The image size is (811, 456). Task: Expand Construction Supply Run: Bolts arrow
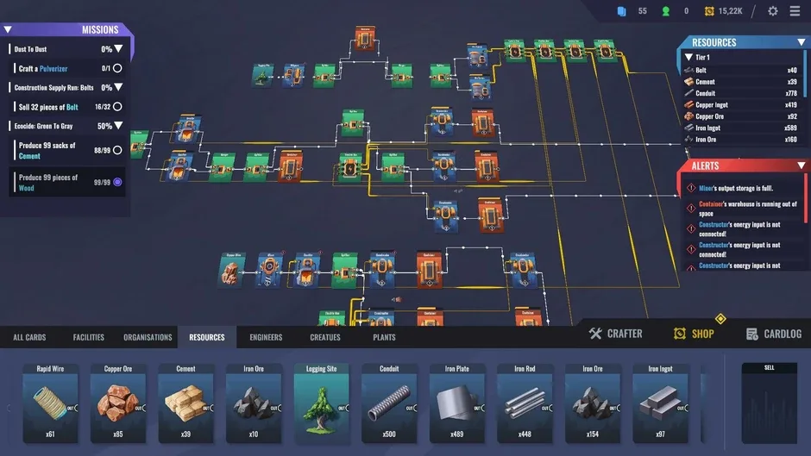click(118, 87)
